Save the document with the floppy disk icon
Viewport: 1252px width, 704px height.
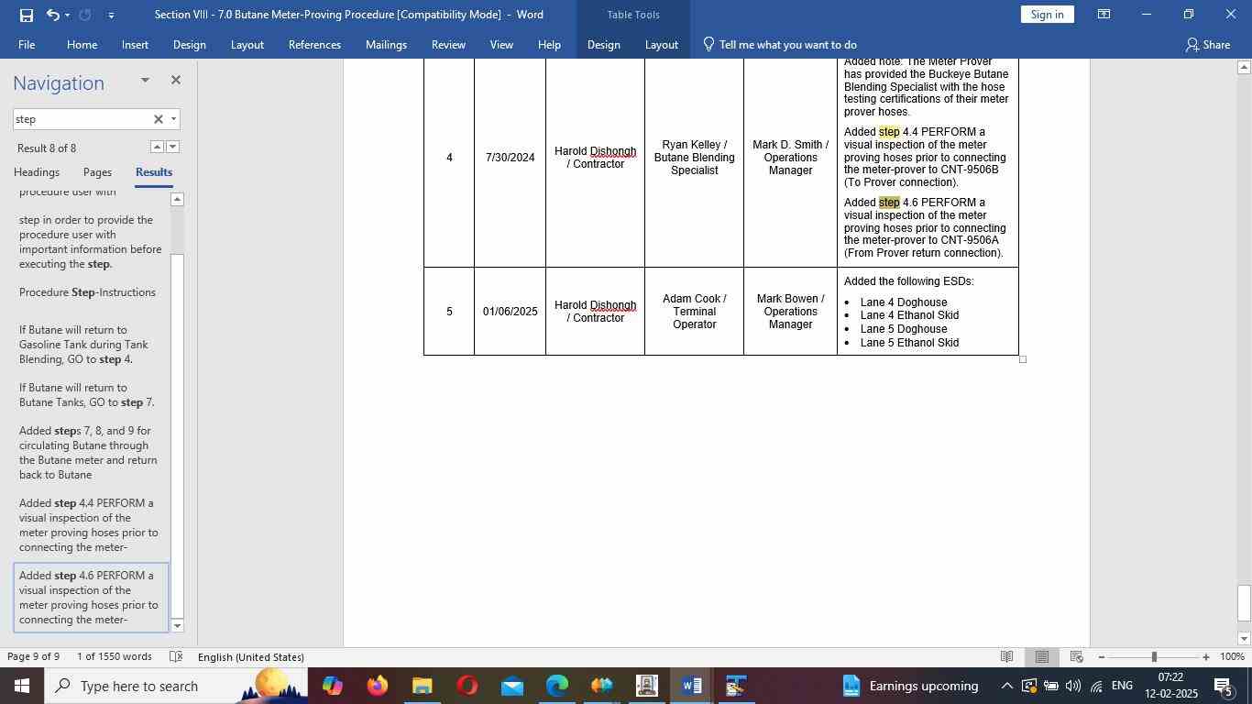click(x=26, y=15)
